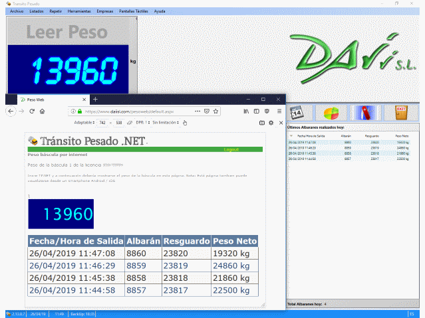Rotate the responsive viewport
Screen dimensions: 425x318
coord(130,123)
